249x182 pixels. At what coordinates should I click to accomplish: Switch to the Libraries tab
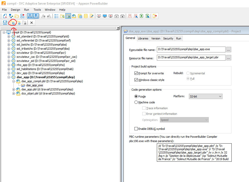(x=143, y=38)
